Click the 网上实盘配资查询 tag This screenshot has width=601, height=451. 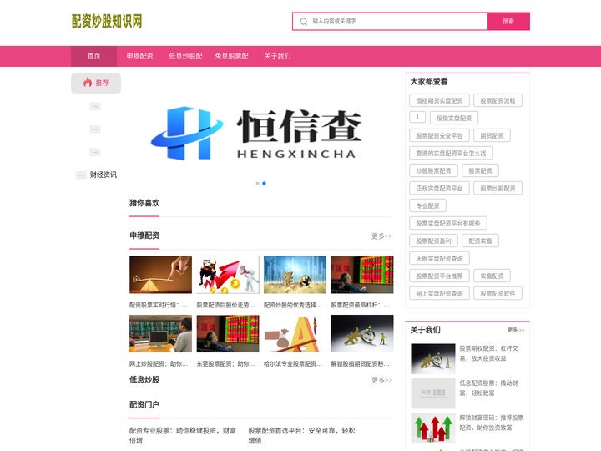[x=439, y=293]
